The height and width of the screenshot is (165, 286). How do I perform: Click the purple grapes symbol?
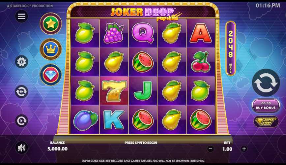click(x=113, y=33)
